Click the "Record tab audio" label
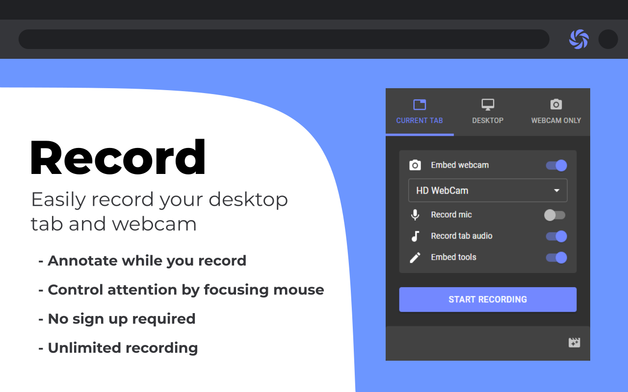628x392 pixels. pyautogui.click(x=462, y=236)
